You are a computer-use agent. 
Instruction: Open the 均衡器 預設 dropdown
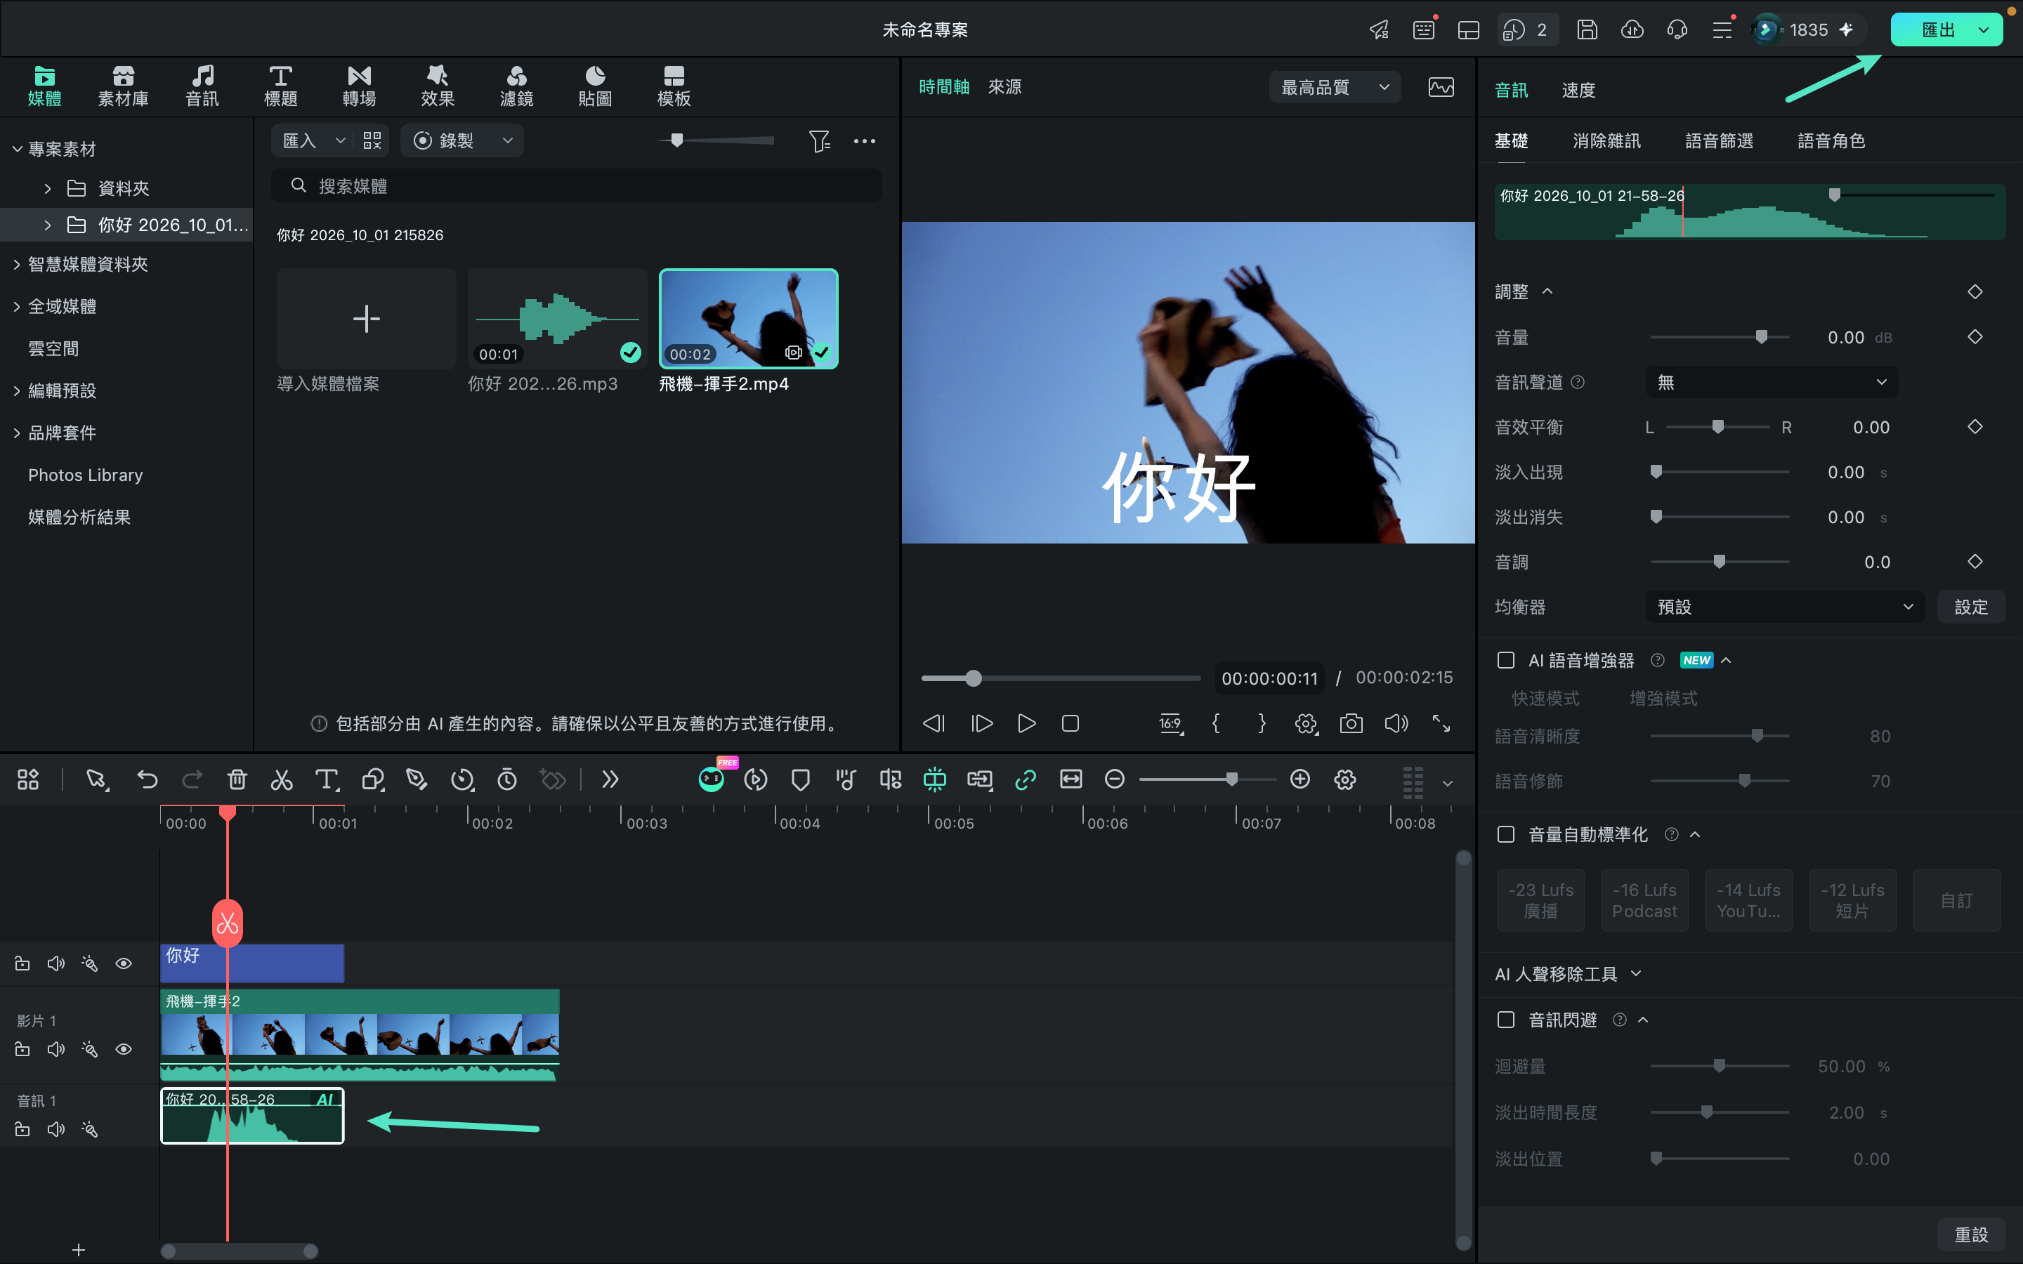pos(1785,607)
